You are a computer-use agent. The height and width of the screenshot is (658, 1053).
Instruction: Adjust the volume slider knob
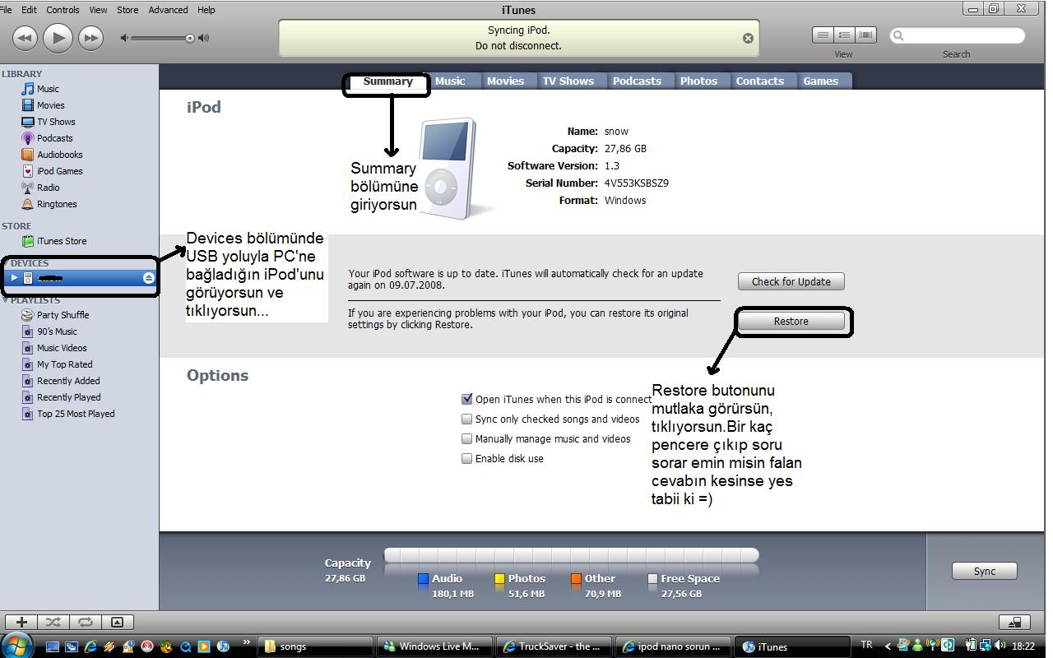190,38
